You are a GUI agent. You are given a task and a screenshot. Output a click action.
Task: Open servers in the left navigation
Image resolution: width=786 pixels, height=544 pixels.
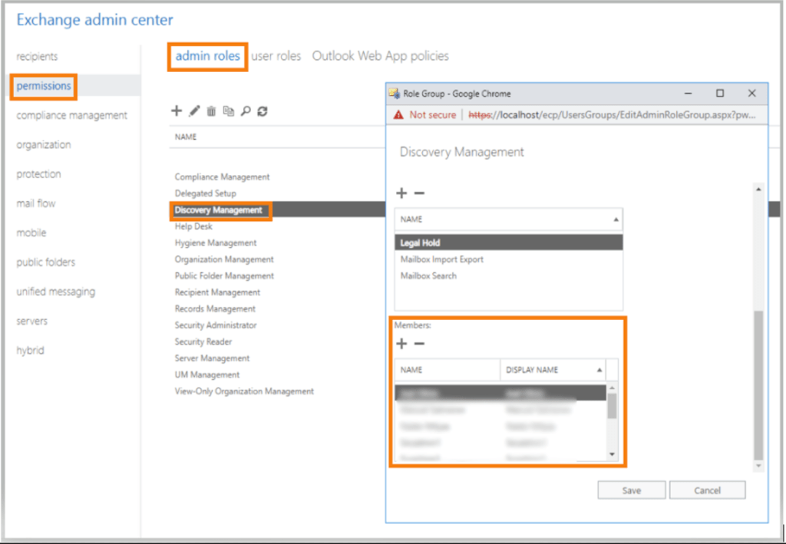click(31, 321)
